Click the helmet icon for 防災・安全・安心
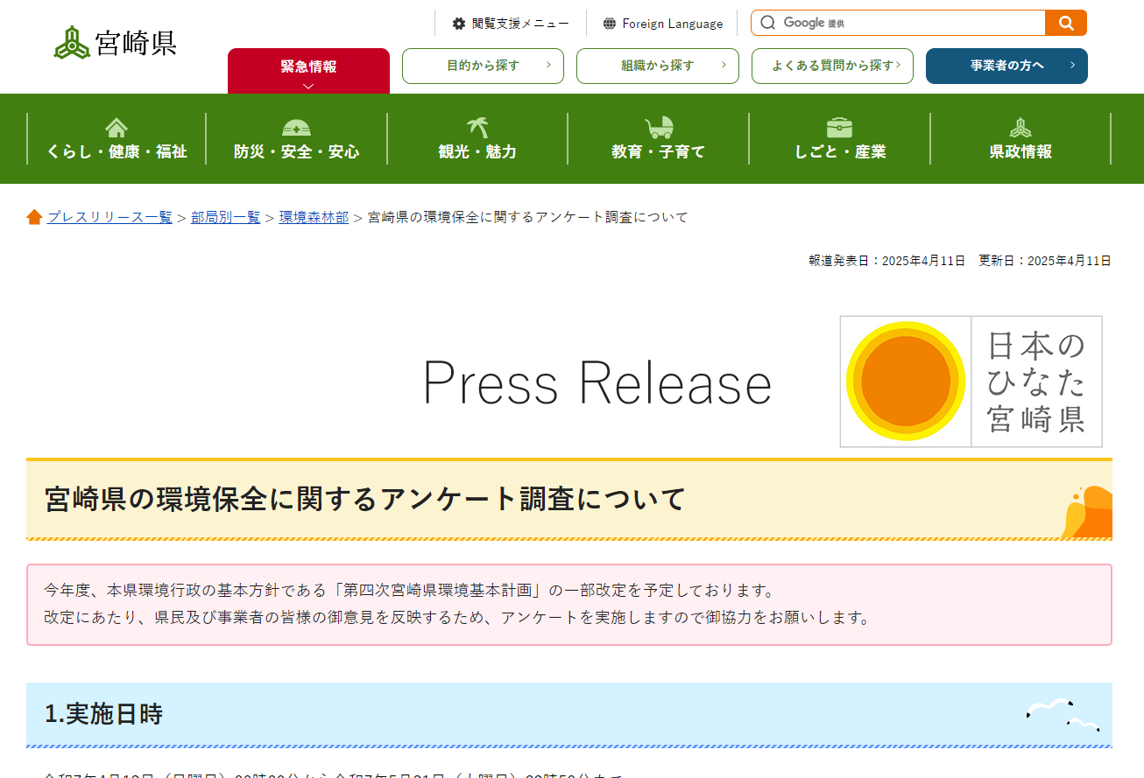The width and height of the screenshot is (1144, 778). point(296,128)
